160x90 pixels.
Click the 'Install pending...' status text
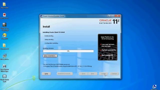49,36
